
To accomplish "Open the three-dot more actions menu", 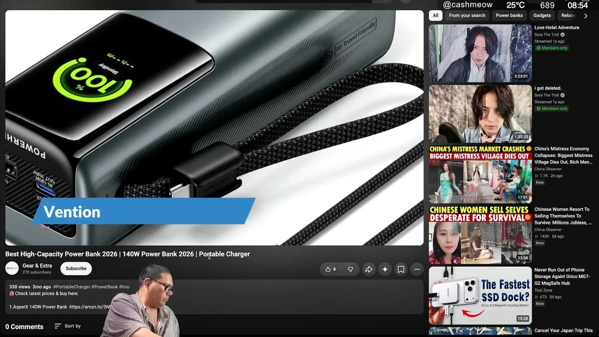I will click(417, 269).
